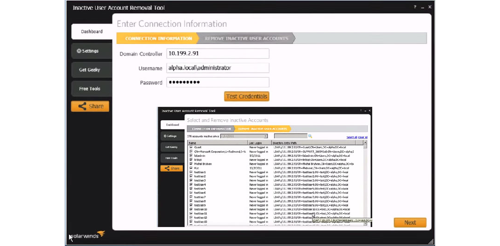Click the Password input field

(x=218, y=82)
